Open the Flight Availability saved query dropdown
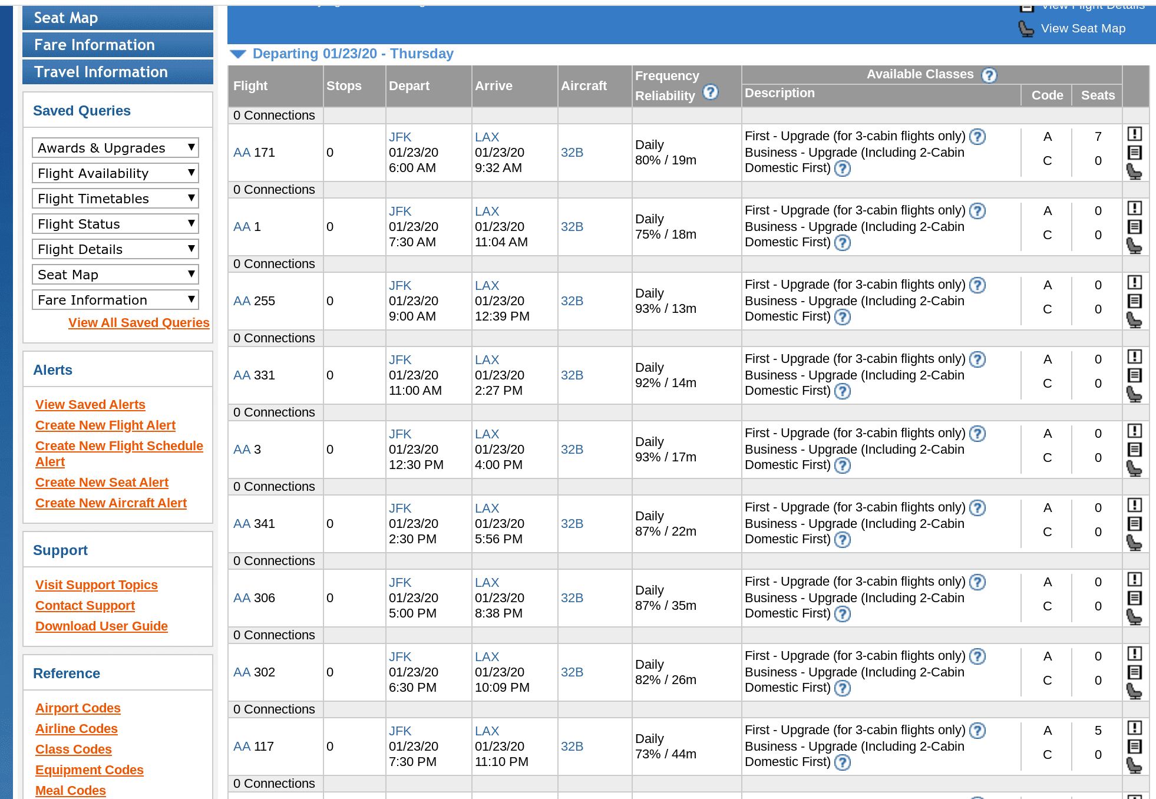1156x799 pixels. 115,173
